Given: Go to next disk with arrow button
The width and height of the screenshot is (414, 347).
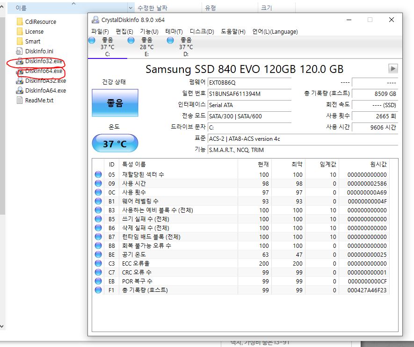Looking at the screenshot, I should [x=393, y=69].
